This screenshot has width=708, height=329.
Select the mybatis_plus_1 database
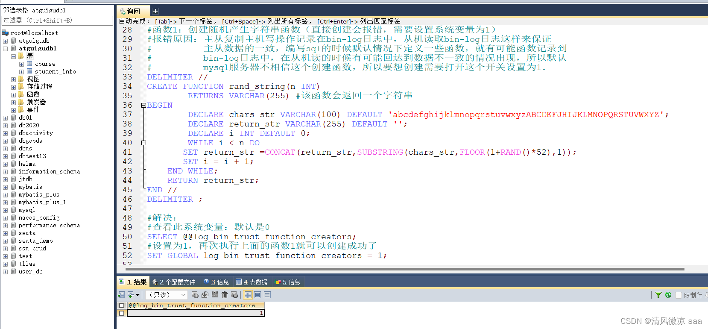tap(42, 202)
